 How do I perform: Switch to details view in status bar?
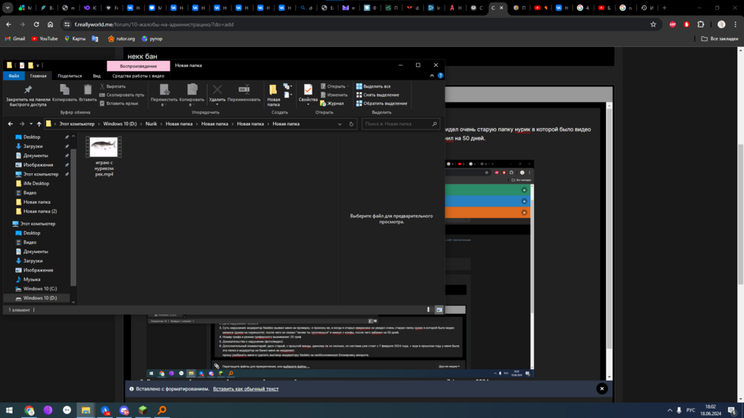tap(429, 310)
